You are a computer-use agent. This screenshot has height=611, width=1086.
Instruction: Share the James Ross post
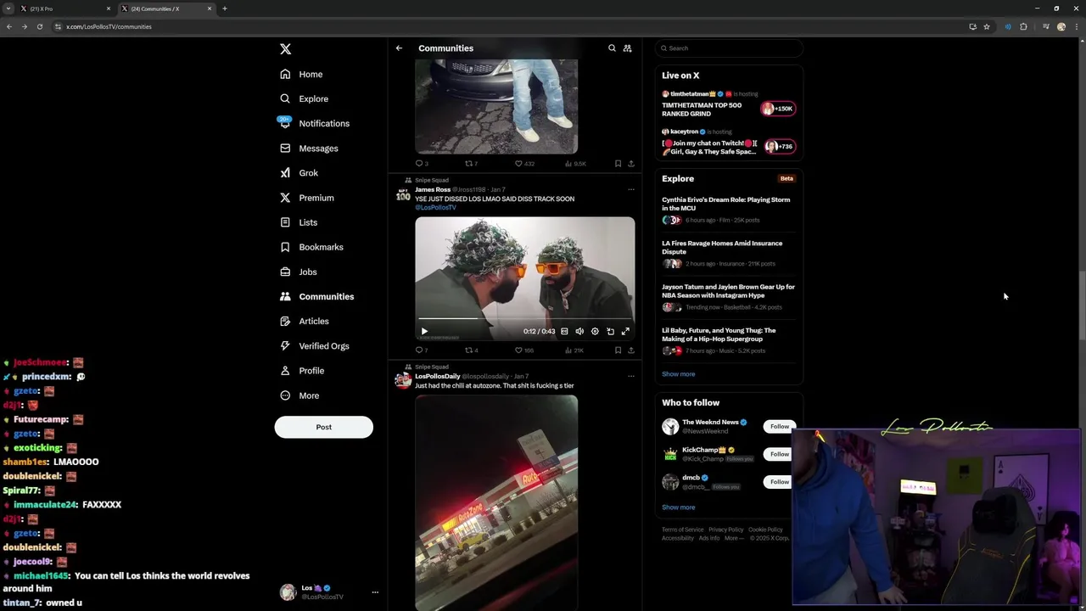pos(630,350)
